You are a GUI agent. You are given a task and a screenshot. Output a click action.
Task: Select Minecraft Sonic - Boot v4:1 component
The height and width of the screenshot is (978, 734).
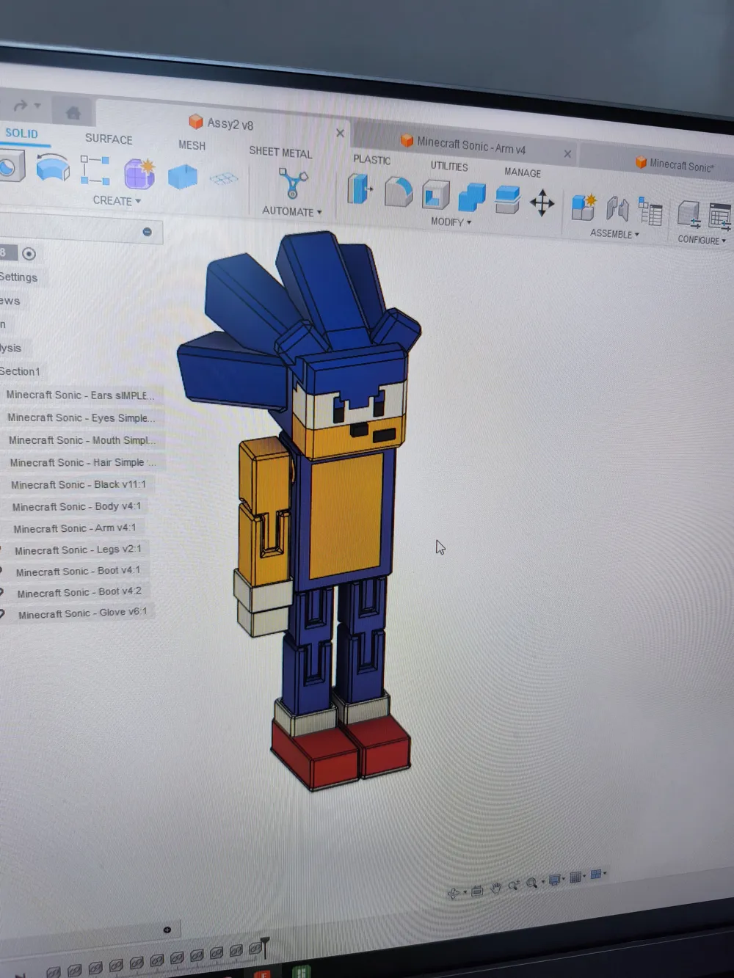pos(78,571)
